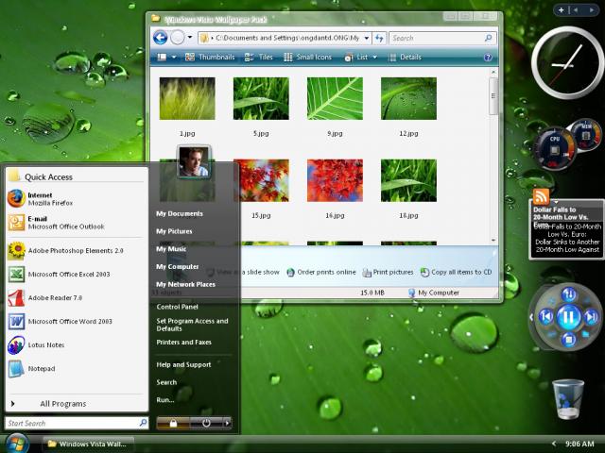
Task: Launch Adobe Photoshop Elements 2.0
Action: coord(76,250)
